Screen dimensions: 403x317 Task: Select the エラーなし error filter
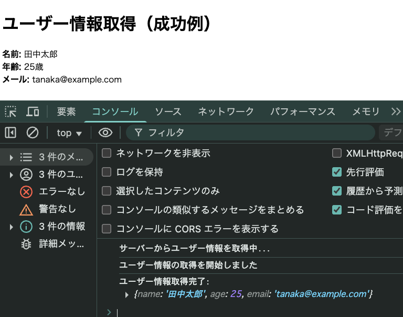51,192
